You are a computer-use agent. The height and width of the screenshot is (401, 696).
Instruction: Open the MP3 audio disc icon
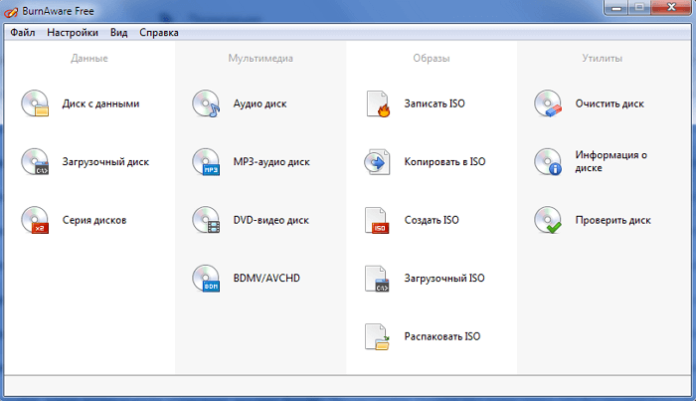pyautogui.click(x=206, y=161)
